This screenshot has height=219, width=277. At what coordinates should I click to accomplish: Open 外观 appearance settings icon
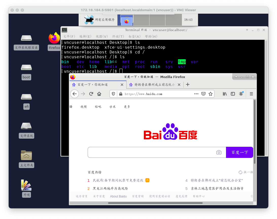pyautogui.click(x=26, y=185)
